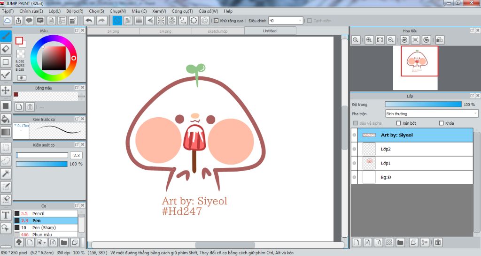The image size is (481, 256).
Task: Select the Text tool
Action: [x=6, y=215]
